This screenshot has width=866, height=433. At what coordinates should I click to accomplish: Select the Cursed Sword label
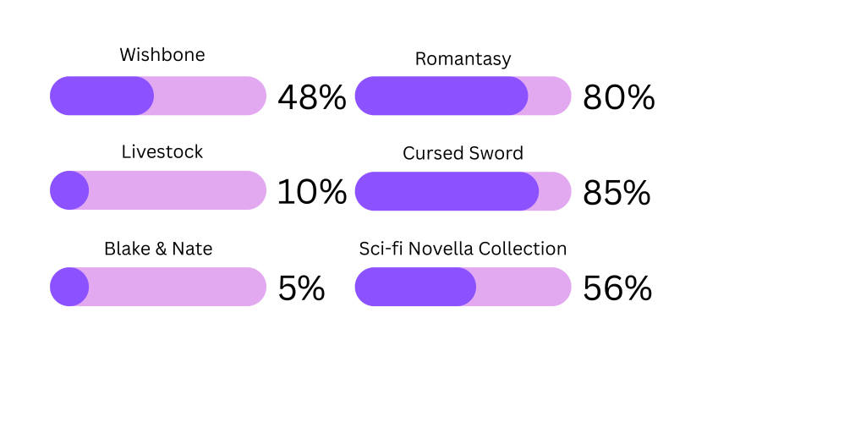[463, 153]
